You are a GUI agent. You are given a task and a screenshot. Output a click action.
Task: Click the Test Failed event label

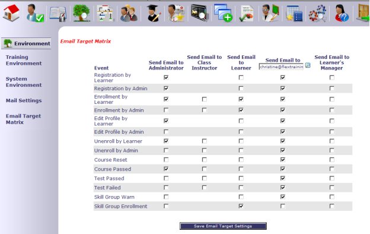[x=107, y=188]
